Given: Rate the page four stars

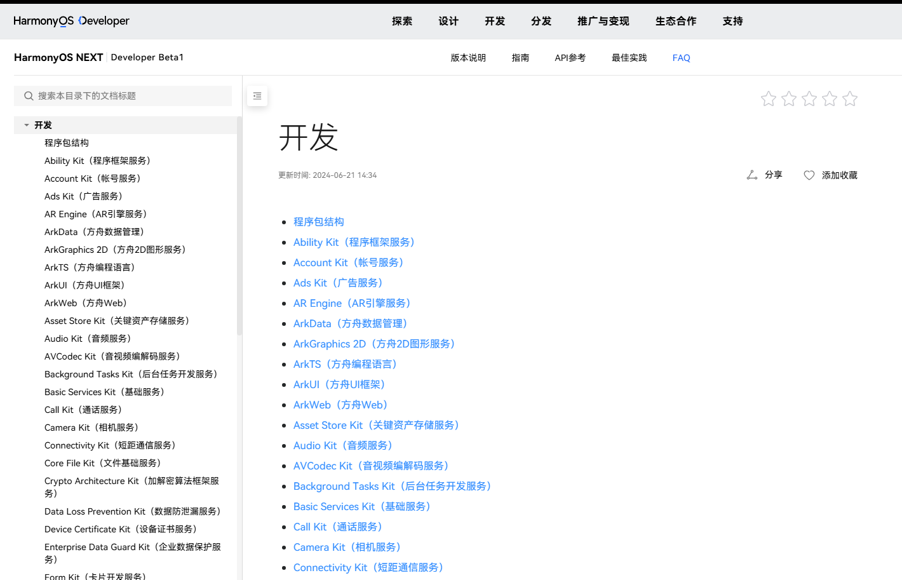Looking at the screenshot, I should coord(830,98).
